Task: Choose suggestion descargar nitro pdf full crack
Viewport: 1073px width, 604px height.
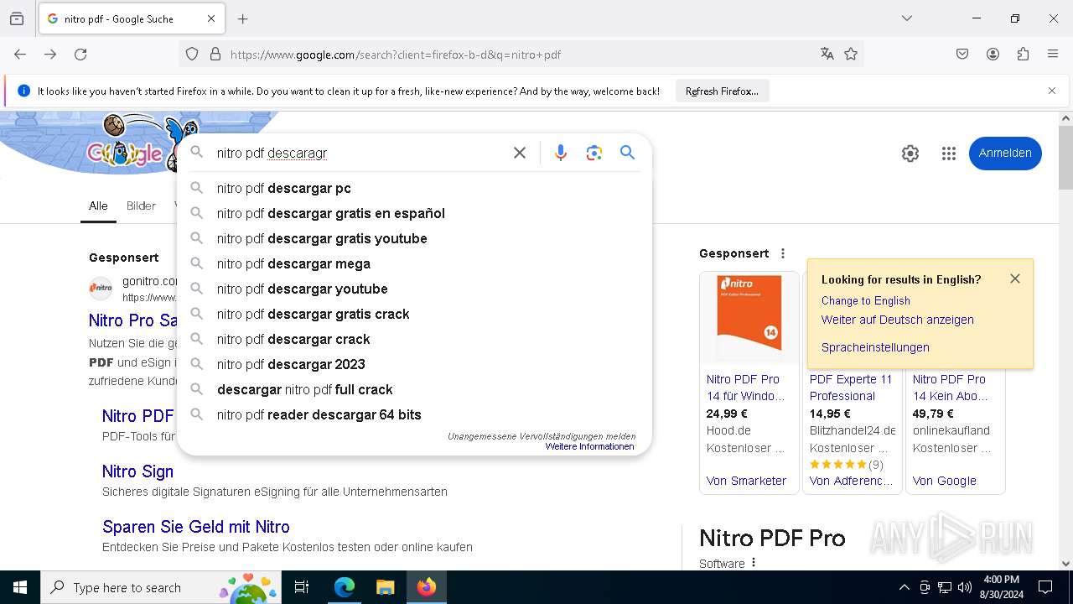Action: [x=414, y=389]
